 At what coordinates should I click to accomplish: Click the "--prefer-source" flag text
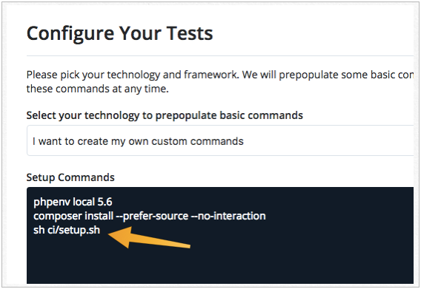[152, 216]
